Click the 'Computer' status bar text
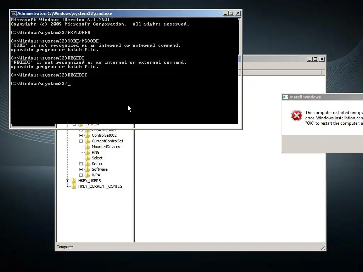 [x=65, y=247]
